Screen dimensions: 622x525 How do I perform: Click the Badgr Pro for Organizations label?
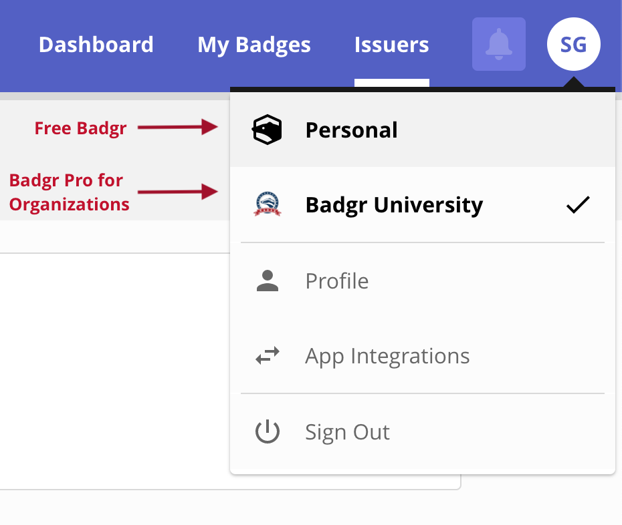pyautogui.click(x=69, y=192)
